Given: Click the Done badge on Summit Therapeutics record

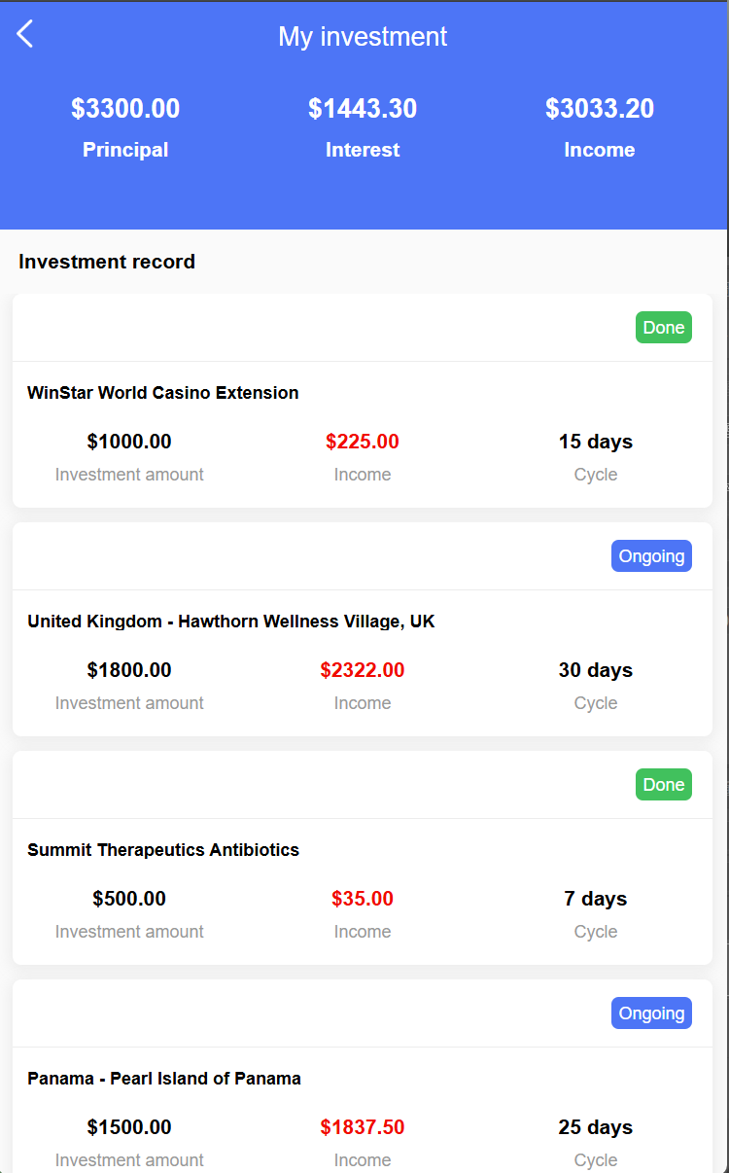Looking at the screenshot, I should [664, 784].
